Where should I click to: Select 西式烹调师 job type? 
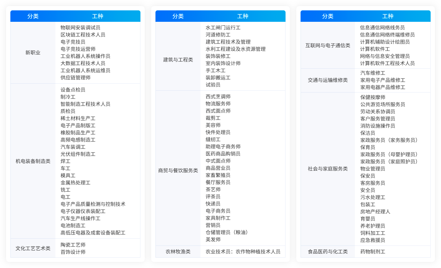click(218, 96)
